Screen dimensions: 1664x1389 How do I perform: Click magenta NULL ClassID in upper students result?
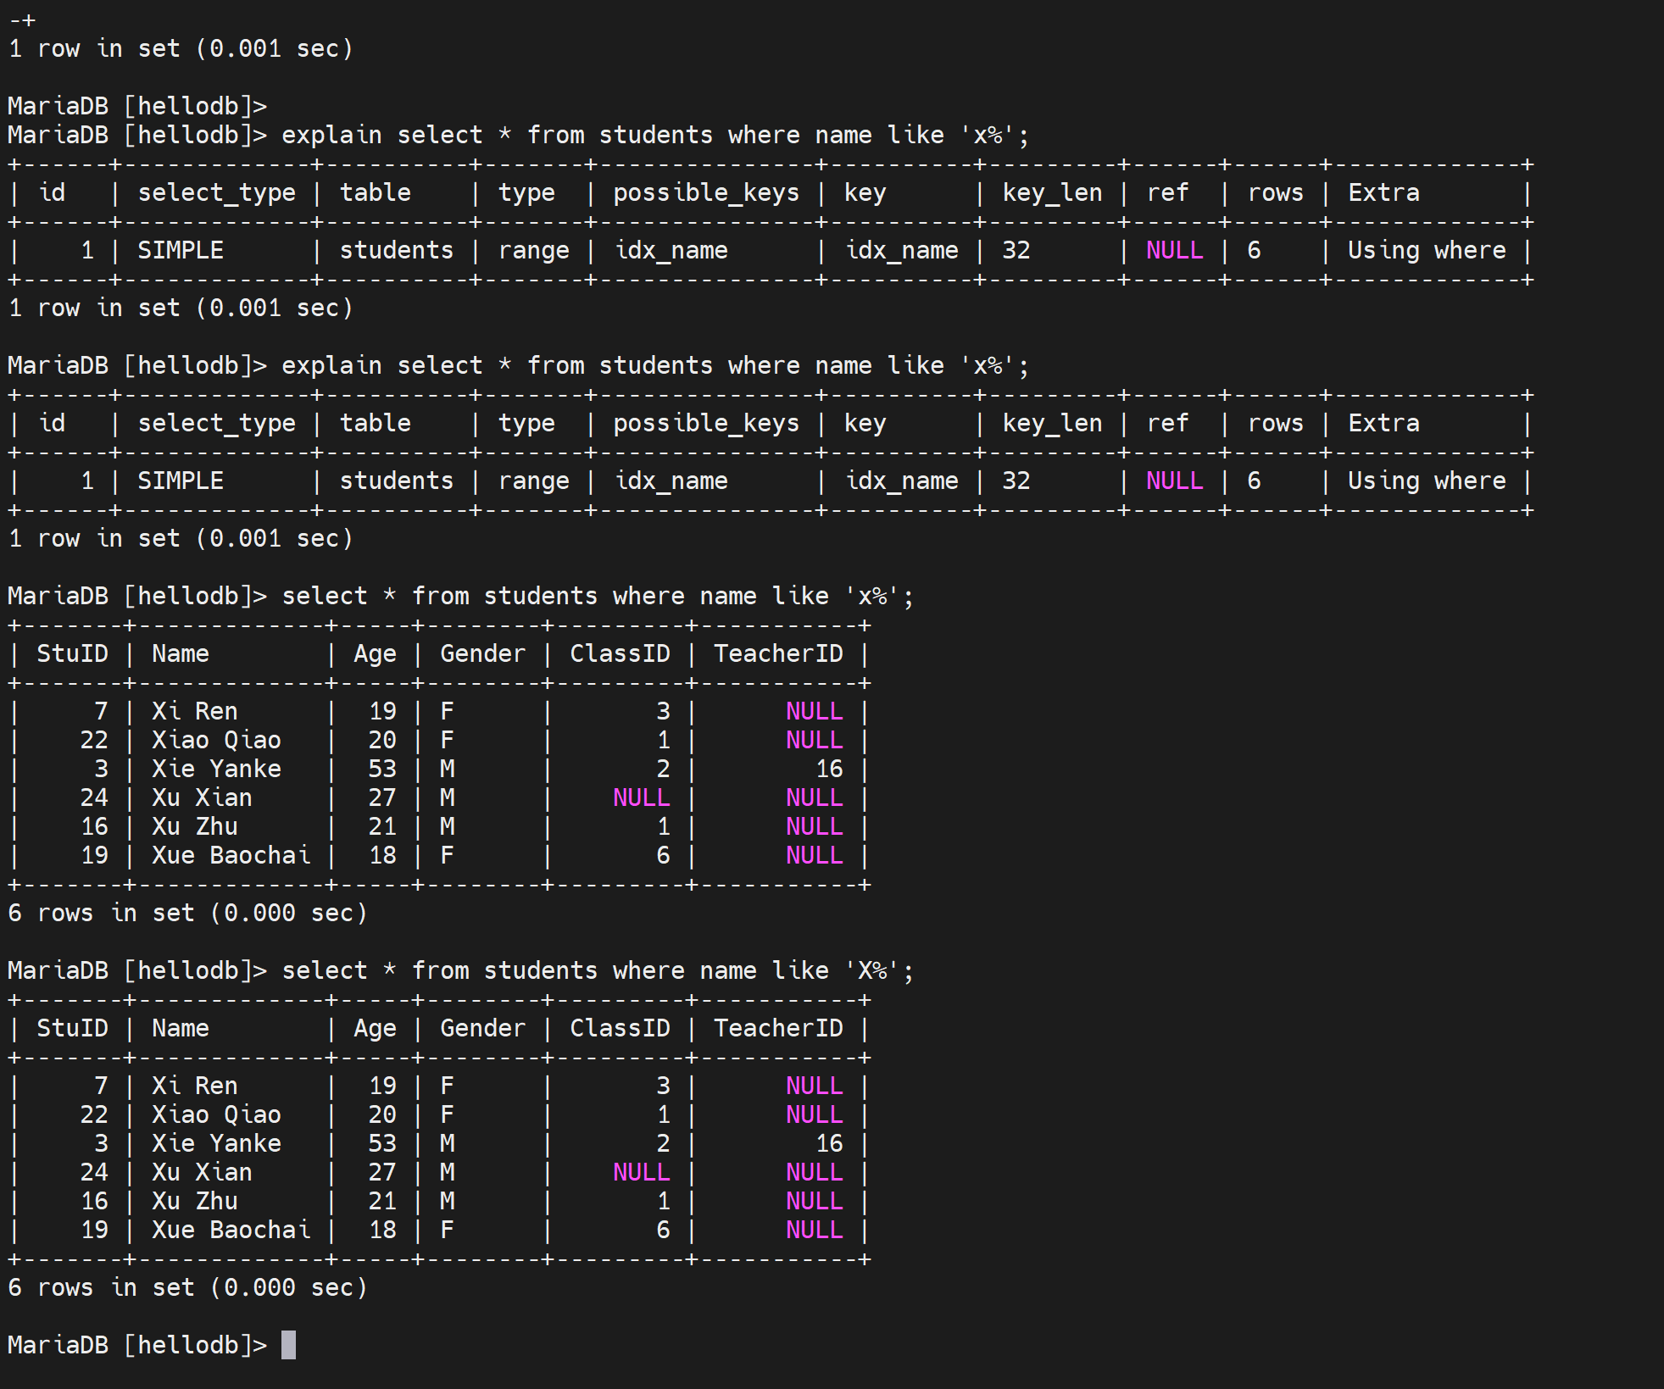point(641,797)
